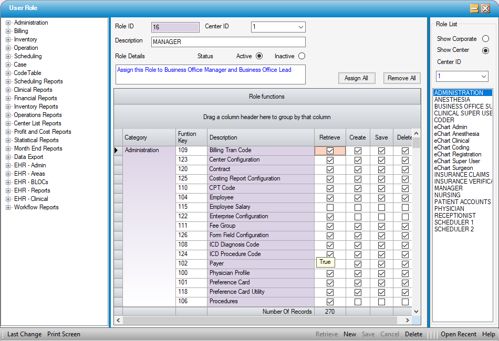Open the Center ID dropdown next to Role ID

point(300,27)
